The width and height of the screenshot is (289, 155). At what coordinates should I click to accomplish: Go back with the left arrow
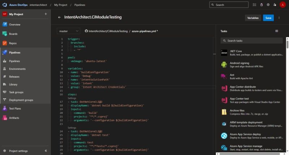coord(59,17)
